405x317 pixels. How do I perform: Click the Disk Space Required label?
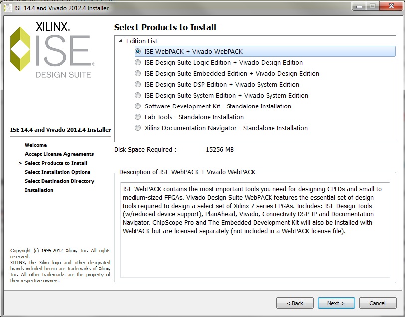145,150
